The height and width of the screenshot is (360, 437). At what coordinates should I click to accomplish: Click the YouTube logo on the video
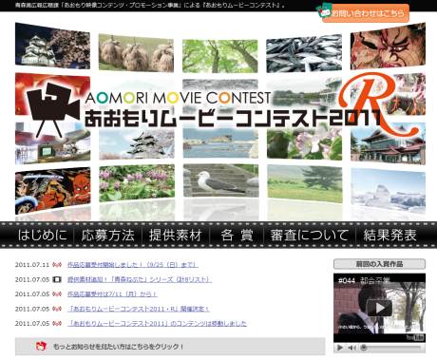click(415, 337)
